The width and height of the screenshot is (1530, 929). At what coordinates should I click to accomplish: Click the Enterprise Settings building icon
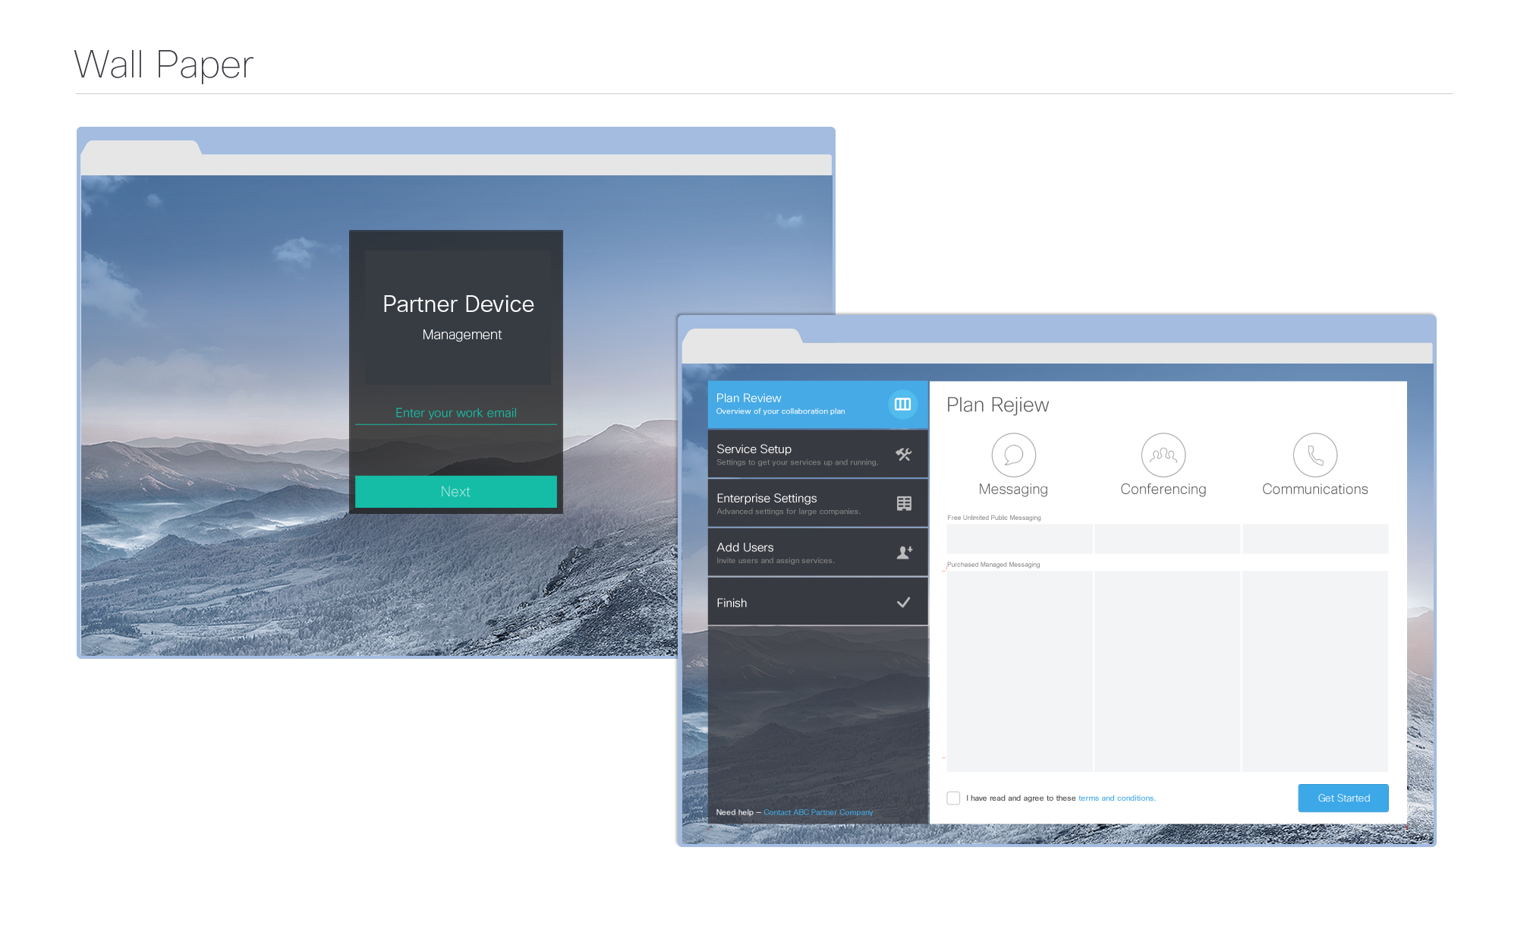tap(904, 503)
